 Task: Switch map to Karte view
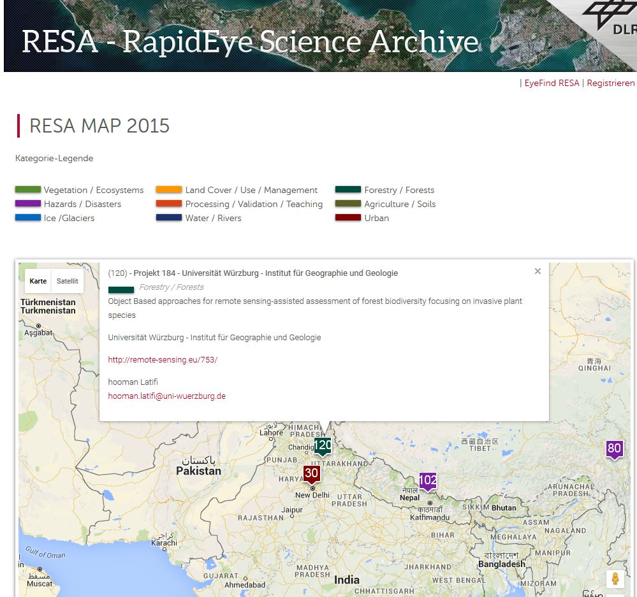tap(38, 281)
